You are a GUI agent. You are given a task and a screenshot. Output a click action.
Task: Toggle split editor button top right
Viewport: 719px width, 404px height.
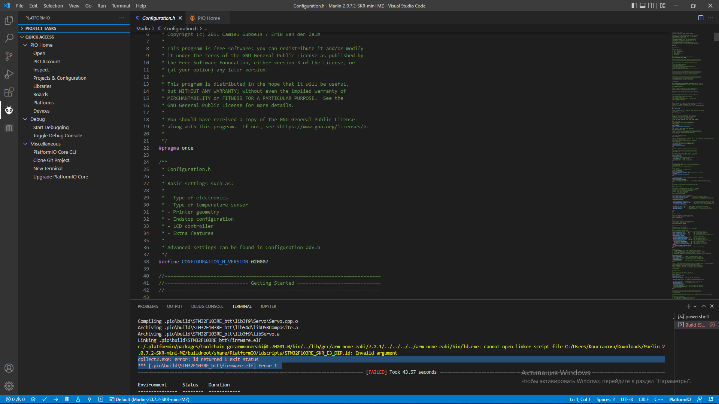tap(701, 18)
